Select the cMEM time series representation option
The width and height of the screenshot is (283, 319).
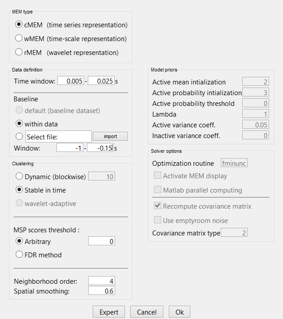point(19,25)
